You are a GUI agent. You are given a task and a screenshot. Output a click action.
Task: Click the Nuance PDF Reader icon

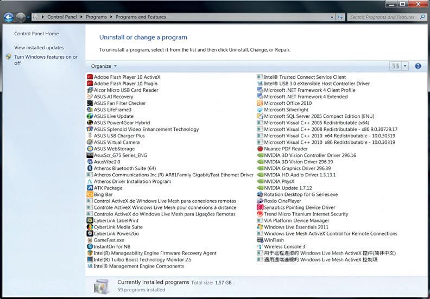click(260, 149)
